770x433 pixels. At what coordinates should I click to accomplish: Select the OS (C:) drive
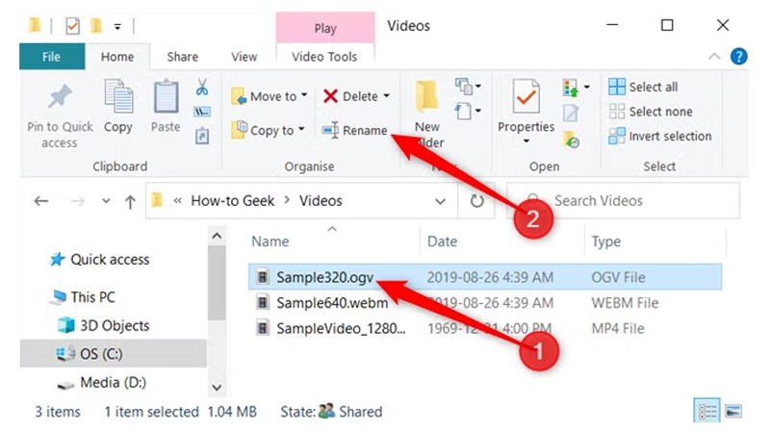114,353
